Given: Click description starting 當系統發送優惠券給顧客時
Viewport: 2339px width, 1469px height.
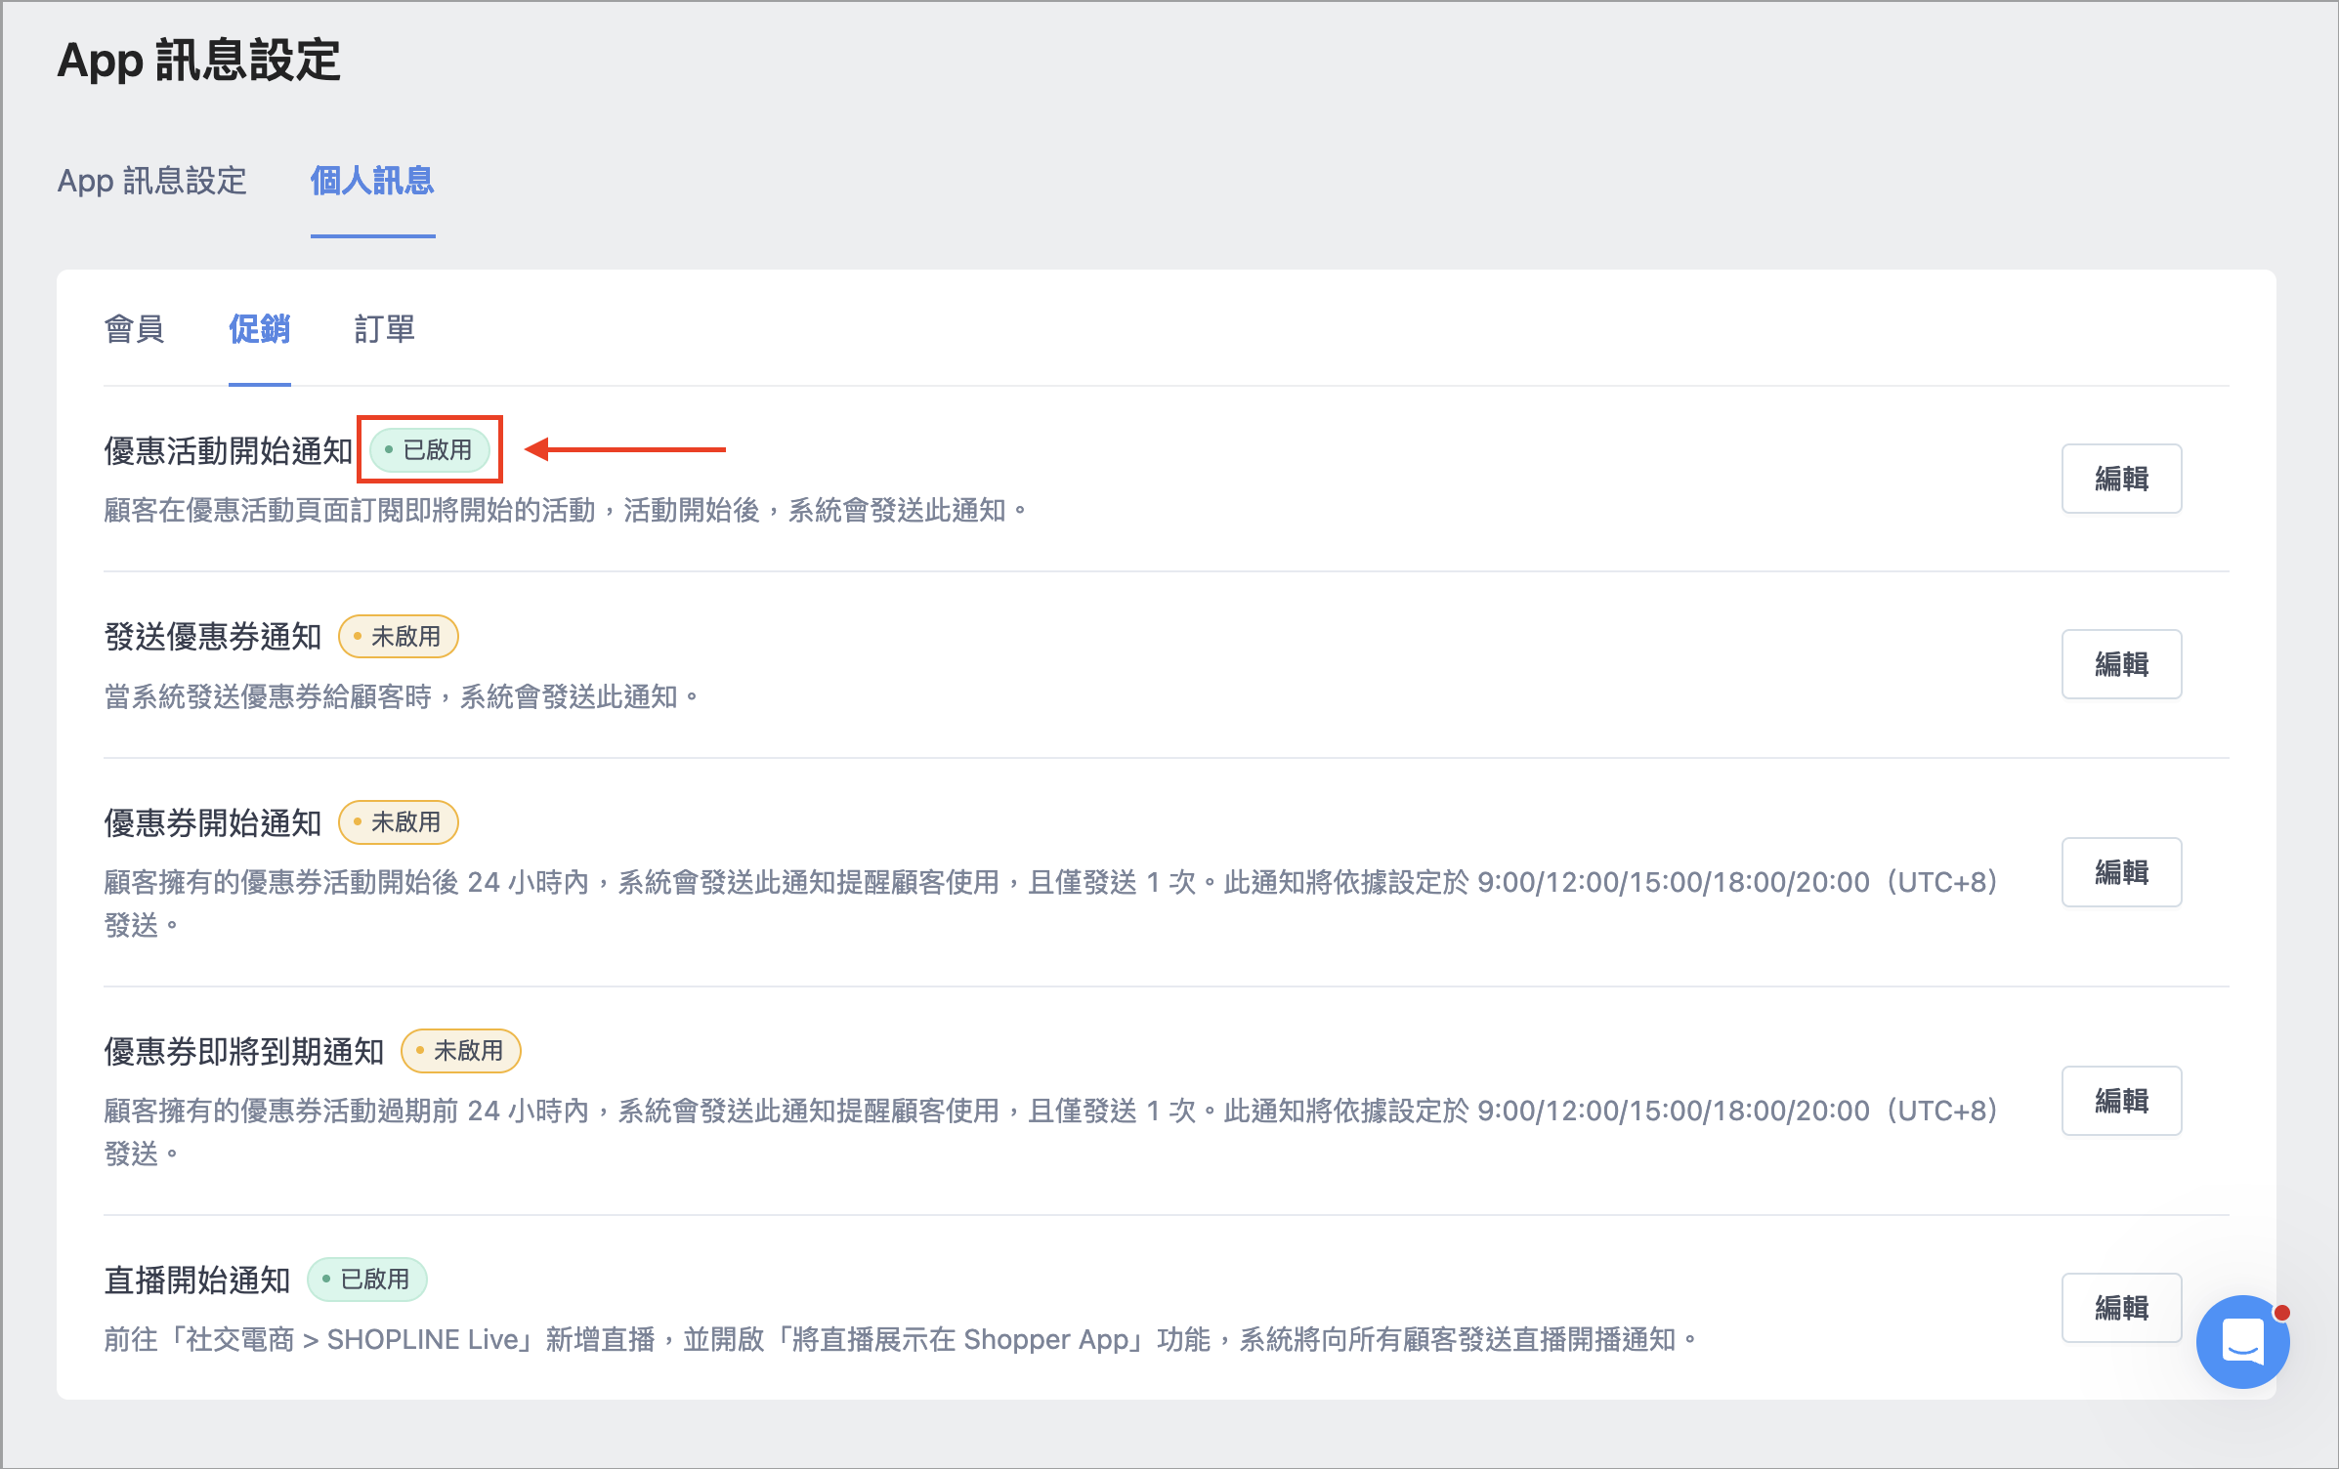Looking at the screenshot, I should (x=402, y=696).
